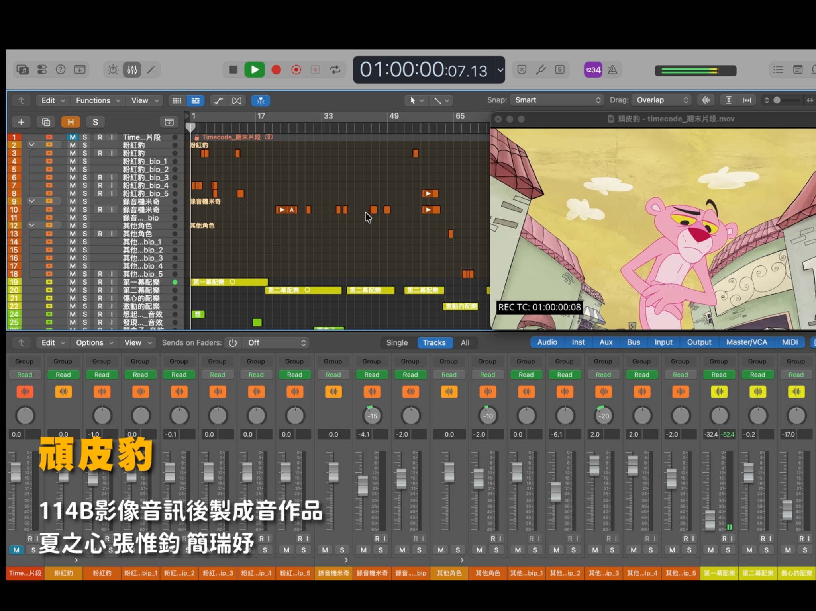The width and height of the screenshot is (816, 611).
Task: Select the 激動的配樂 region in timeline
Action: coord(461,306)
